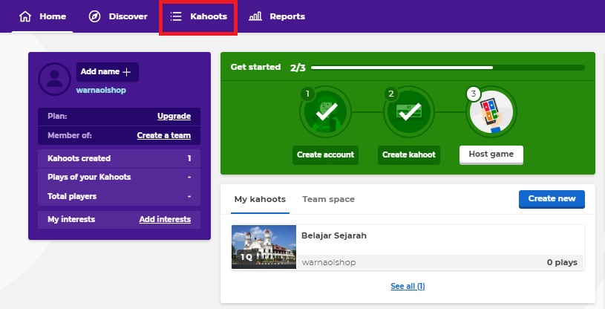Open the Discover menu label
The height and width of the screenshot is (309, 605).
coord(128,16)
